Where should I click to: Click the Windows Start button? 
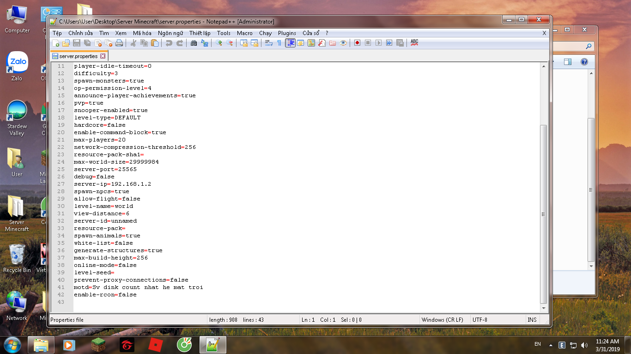[x=11, y=344]
